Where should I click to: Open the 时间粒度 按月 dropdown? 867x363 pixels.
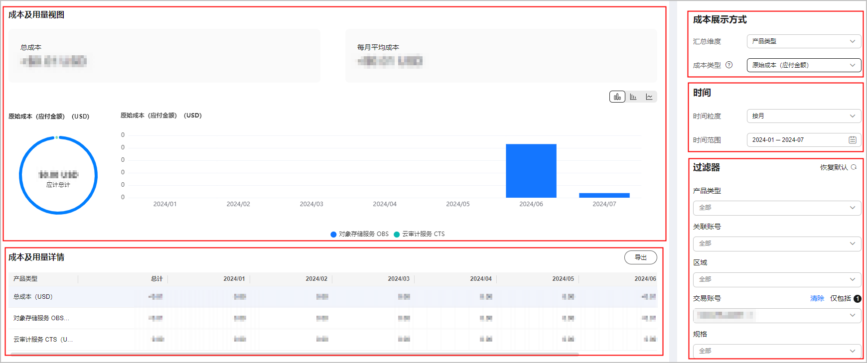click(x=803, y=116)
